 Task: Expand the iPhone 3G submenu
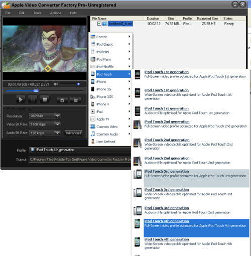pyautogui.click(x=110, y=89)
